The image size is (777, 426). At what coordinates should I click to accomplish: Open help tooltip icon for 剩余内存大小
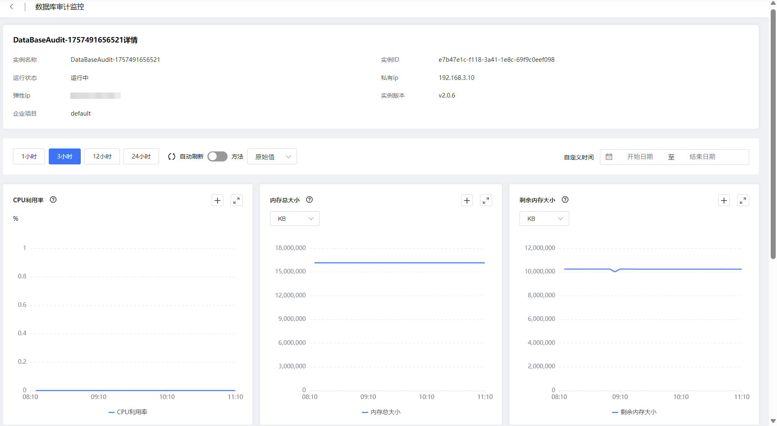pos(565,200)
